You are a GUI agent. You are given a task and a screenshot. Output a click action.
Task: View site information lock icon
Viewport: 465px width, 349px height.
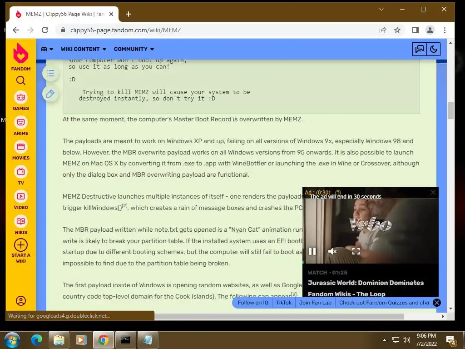(63, 30)
